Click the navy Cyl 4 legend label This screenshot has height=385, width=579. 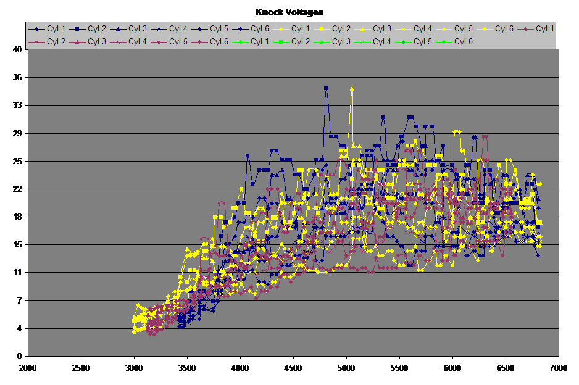pos(178,28)
